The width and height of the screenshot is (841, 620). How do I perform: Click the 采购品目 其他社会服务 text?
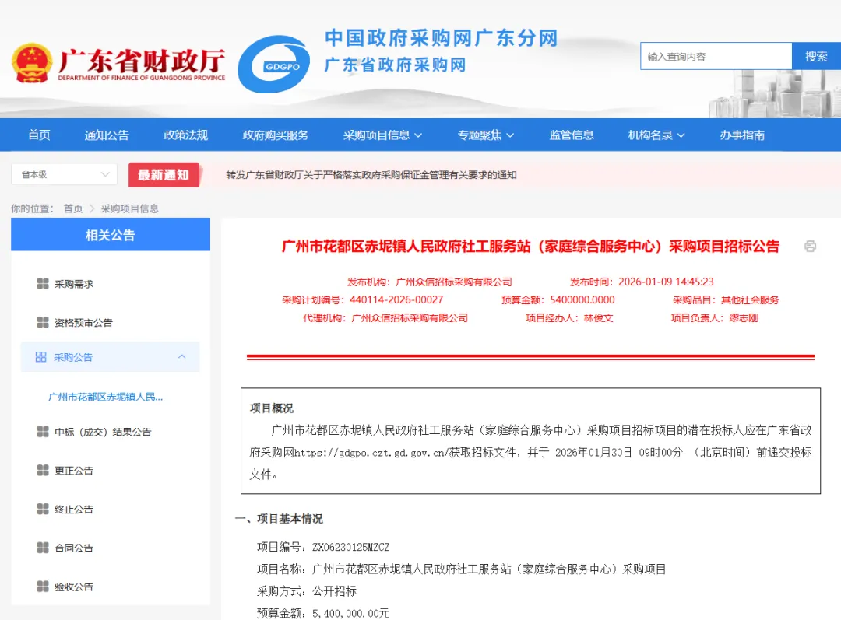click(726, 300)
